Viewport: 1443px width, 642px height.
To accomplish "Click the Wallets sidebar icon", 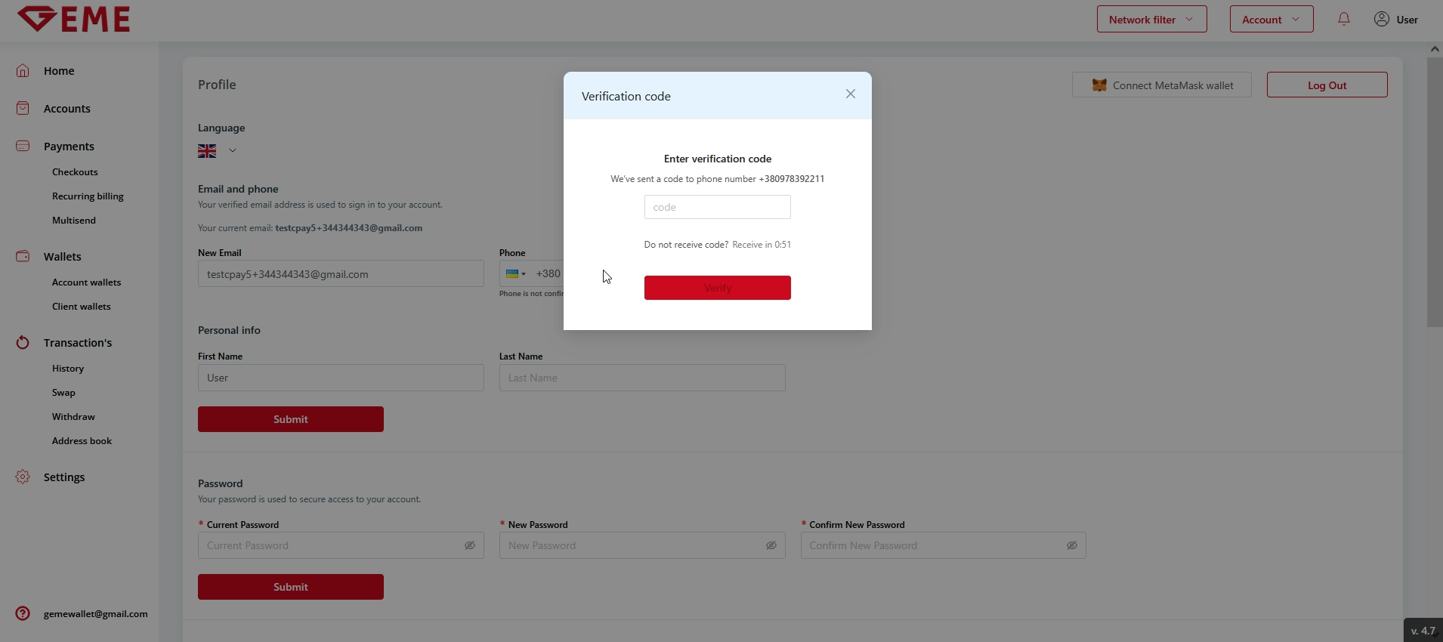I will (x=23, y=256).
